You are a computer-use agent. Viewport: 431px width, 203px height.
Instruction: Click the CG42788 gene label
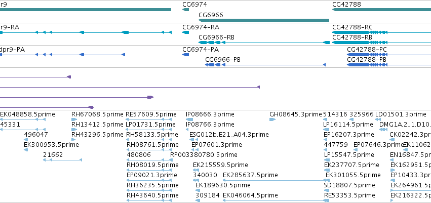(346, 5)
